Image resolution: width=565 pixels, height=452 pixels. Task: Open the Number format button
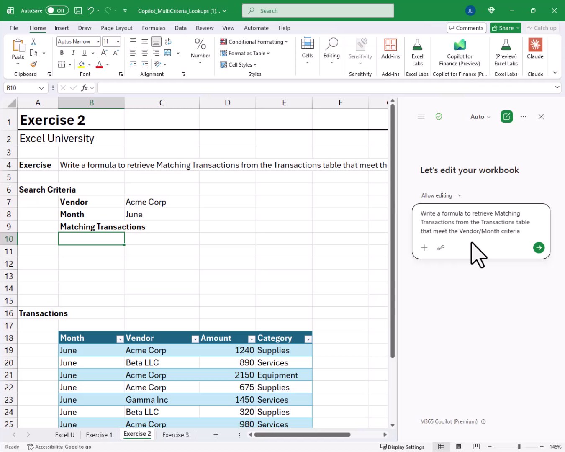pyautogui.click(x=200, y=51)
